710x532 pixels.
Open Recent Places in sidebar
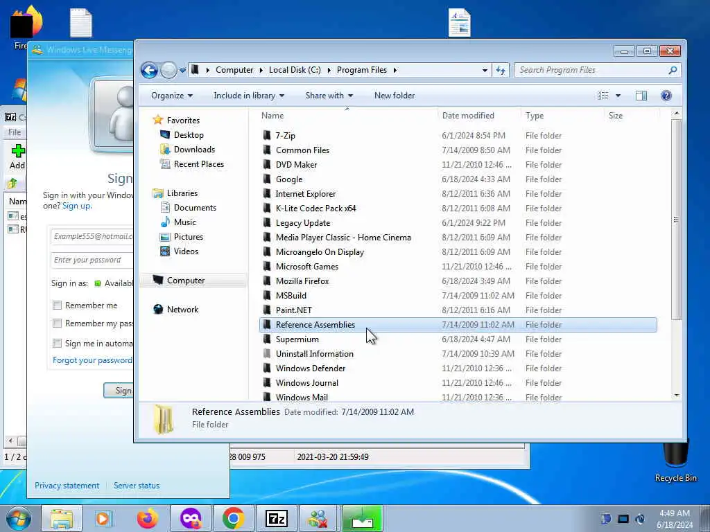[x=192, y=163]
